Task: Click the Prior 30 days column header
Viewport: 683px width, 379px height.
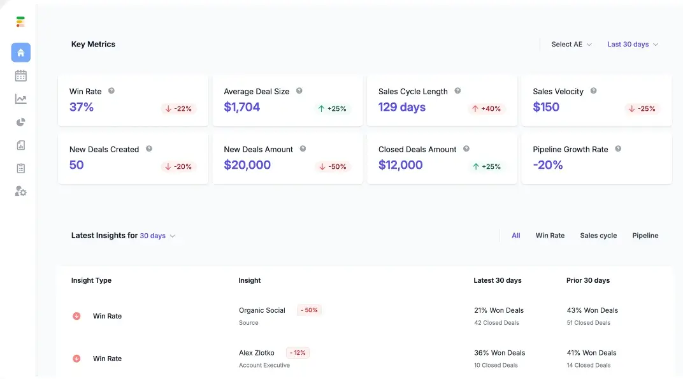Action: point(587,280)
